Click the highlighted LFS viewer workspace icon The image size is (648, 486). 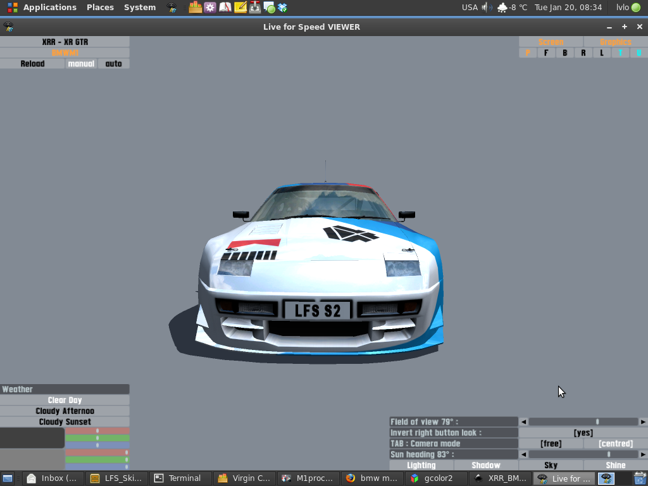coord(606,478)
